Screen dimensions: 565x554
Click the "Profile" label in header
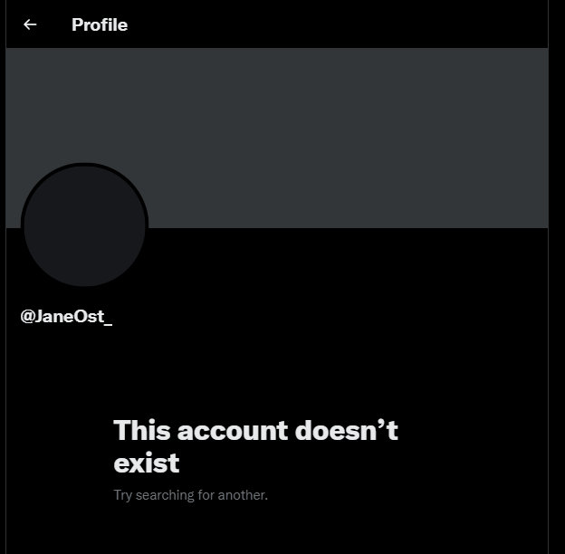pos(100,24)
